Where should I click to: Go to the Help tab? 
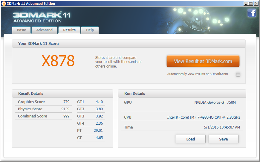tap(90, 30)
